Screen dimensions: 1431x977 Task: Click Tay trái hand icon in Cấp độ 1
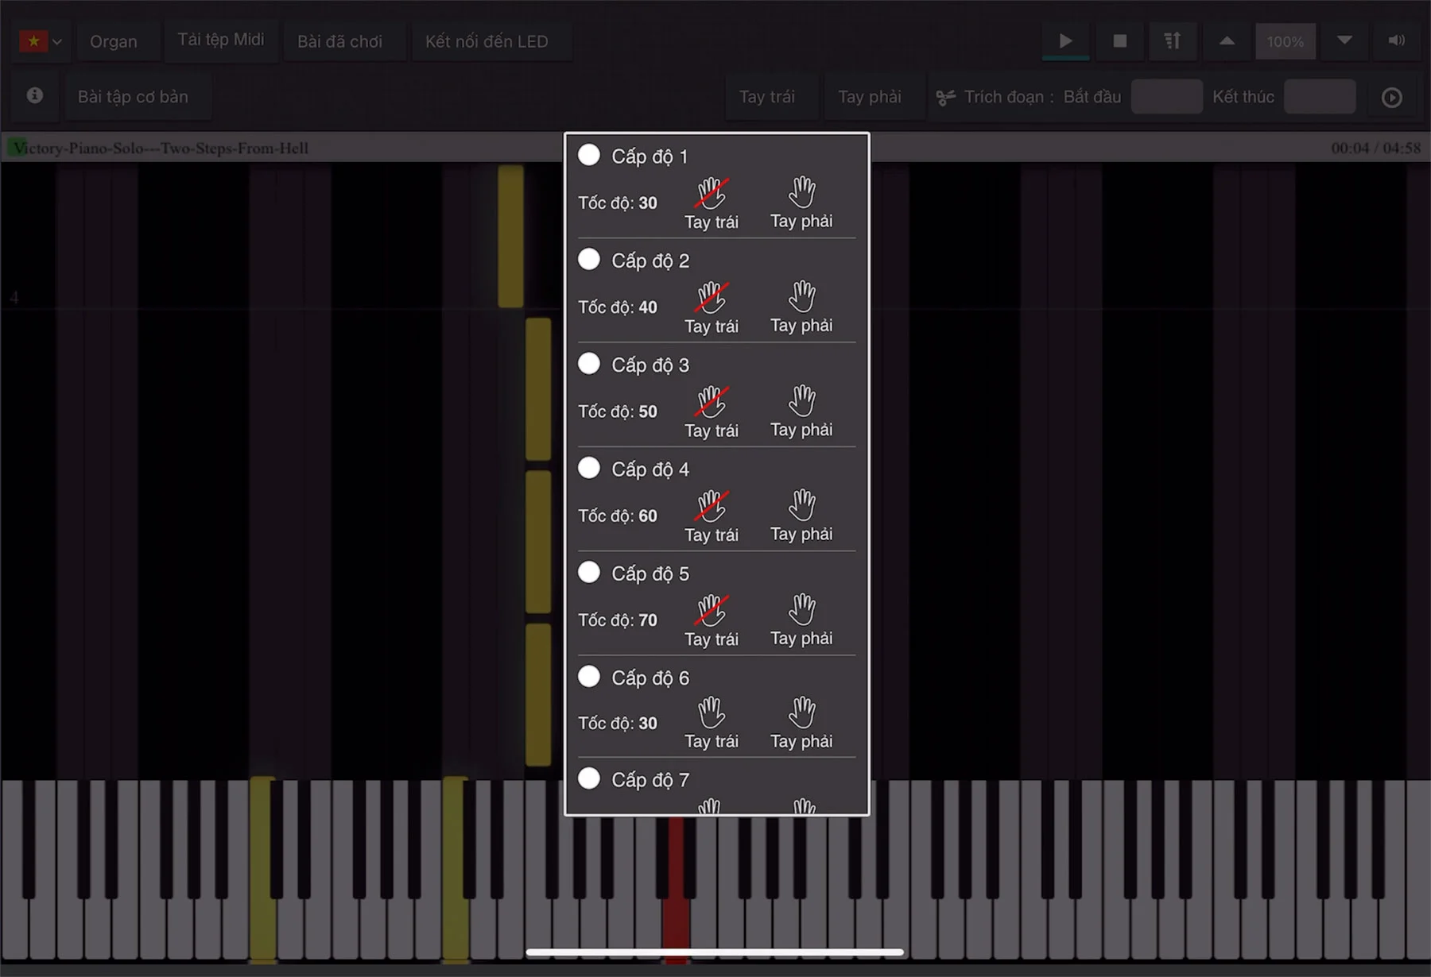click(712, 193)
